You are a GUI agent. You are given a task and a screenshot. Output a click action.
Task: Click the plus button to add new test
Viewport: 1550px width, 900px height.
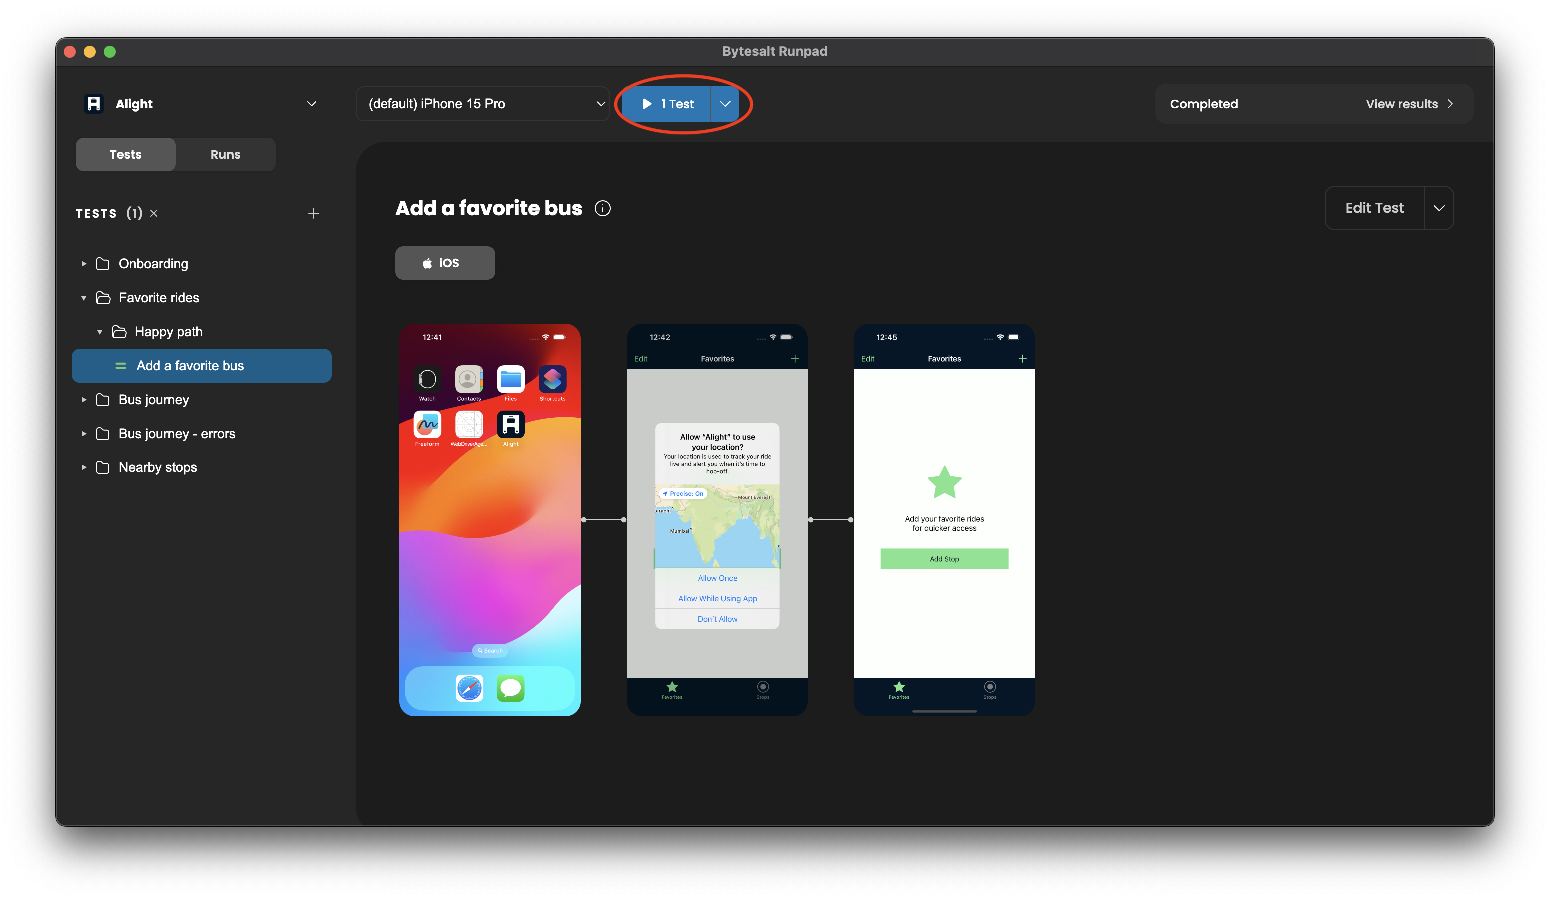point(314,213)
